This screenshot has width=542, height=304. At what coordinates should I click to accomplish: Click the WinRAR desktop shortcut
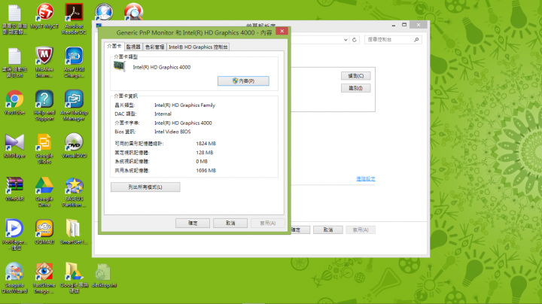[x=14, y=189]
